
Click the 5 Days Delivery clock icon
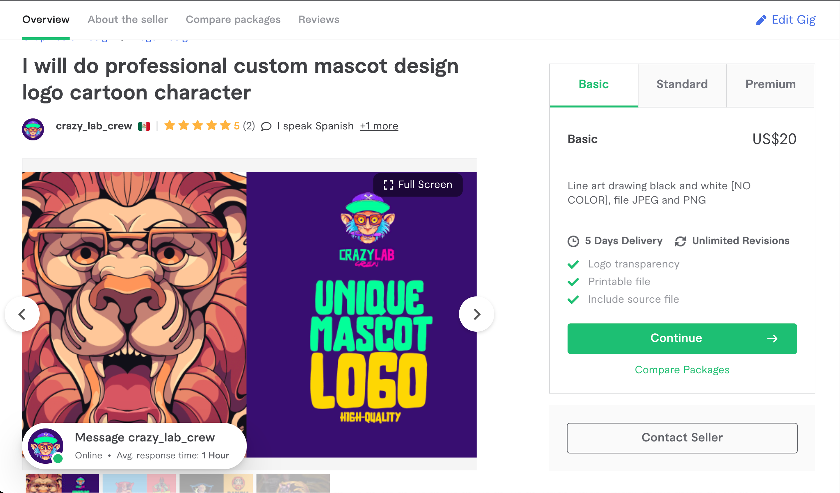pyautogui.click(x=573, y=241)
